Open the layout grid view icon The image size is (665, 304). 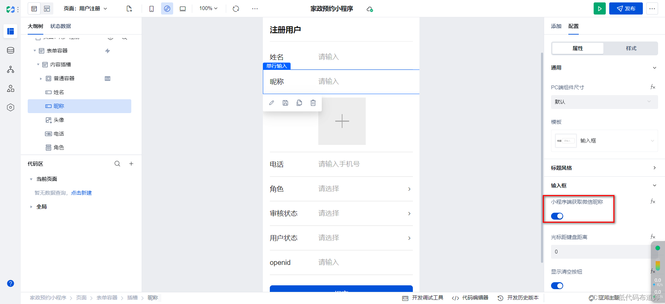(x=47, y=9)
